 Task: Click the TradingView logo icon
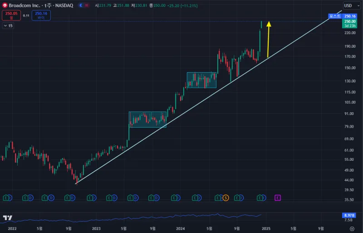(7, 218)
